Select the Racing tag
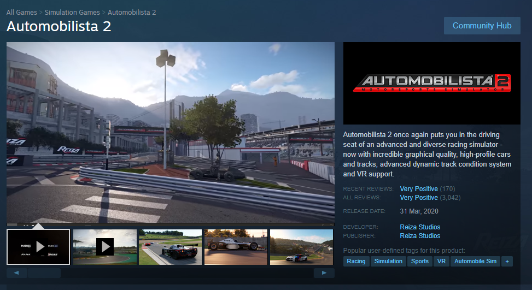The image size is (532, 290). pos(356,261)
